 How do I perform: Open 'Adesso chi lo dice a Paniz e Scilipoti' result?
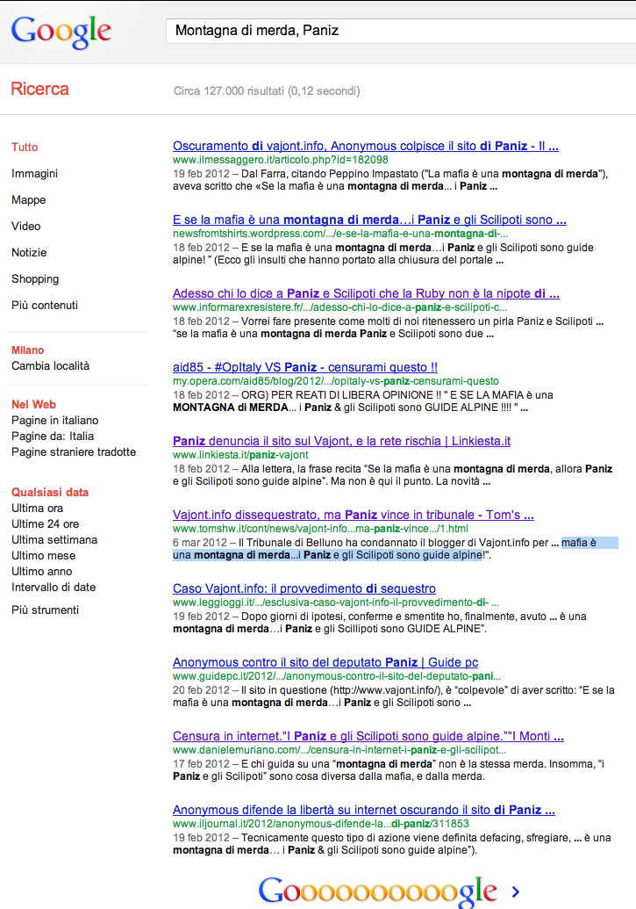366,293
